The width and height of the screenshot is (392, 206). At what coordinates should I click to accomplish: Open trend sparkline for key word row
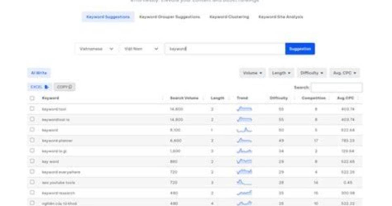(244, 161)
